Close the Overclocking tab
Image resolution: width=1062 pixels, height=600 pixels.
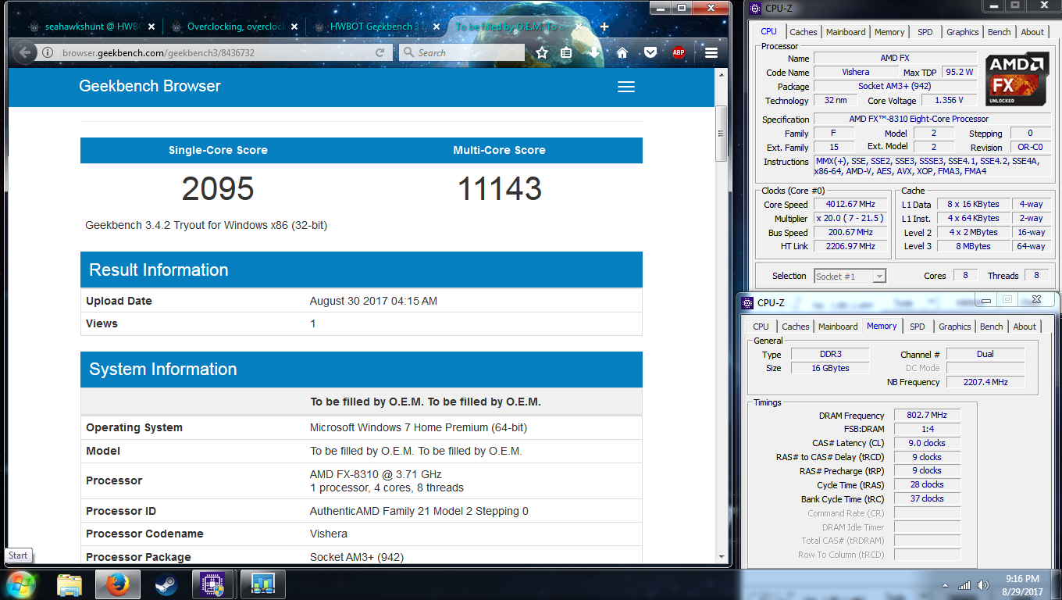pyautogui.click(x=296, y=26)
